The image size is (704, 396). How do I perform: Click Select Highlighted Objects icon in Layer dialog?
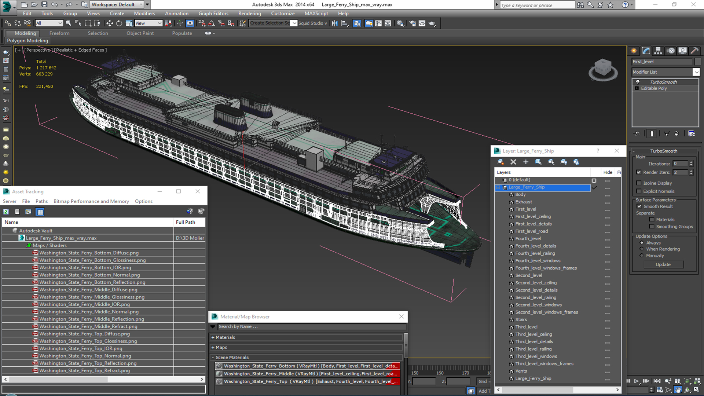pyautogui.click(x=538, y=162)
